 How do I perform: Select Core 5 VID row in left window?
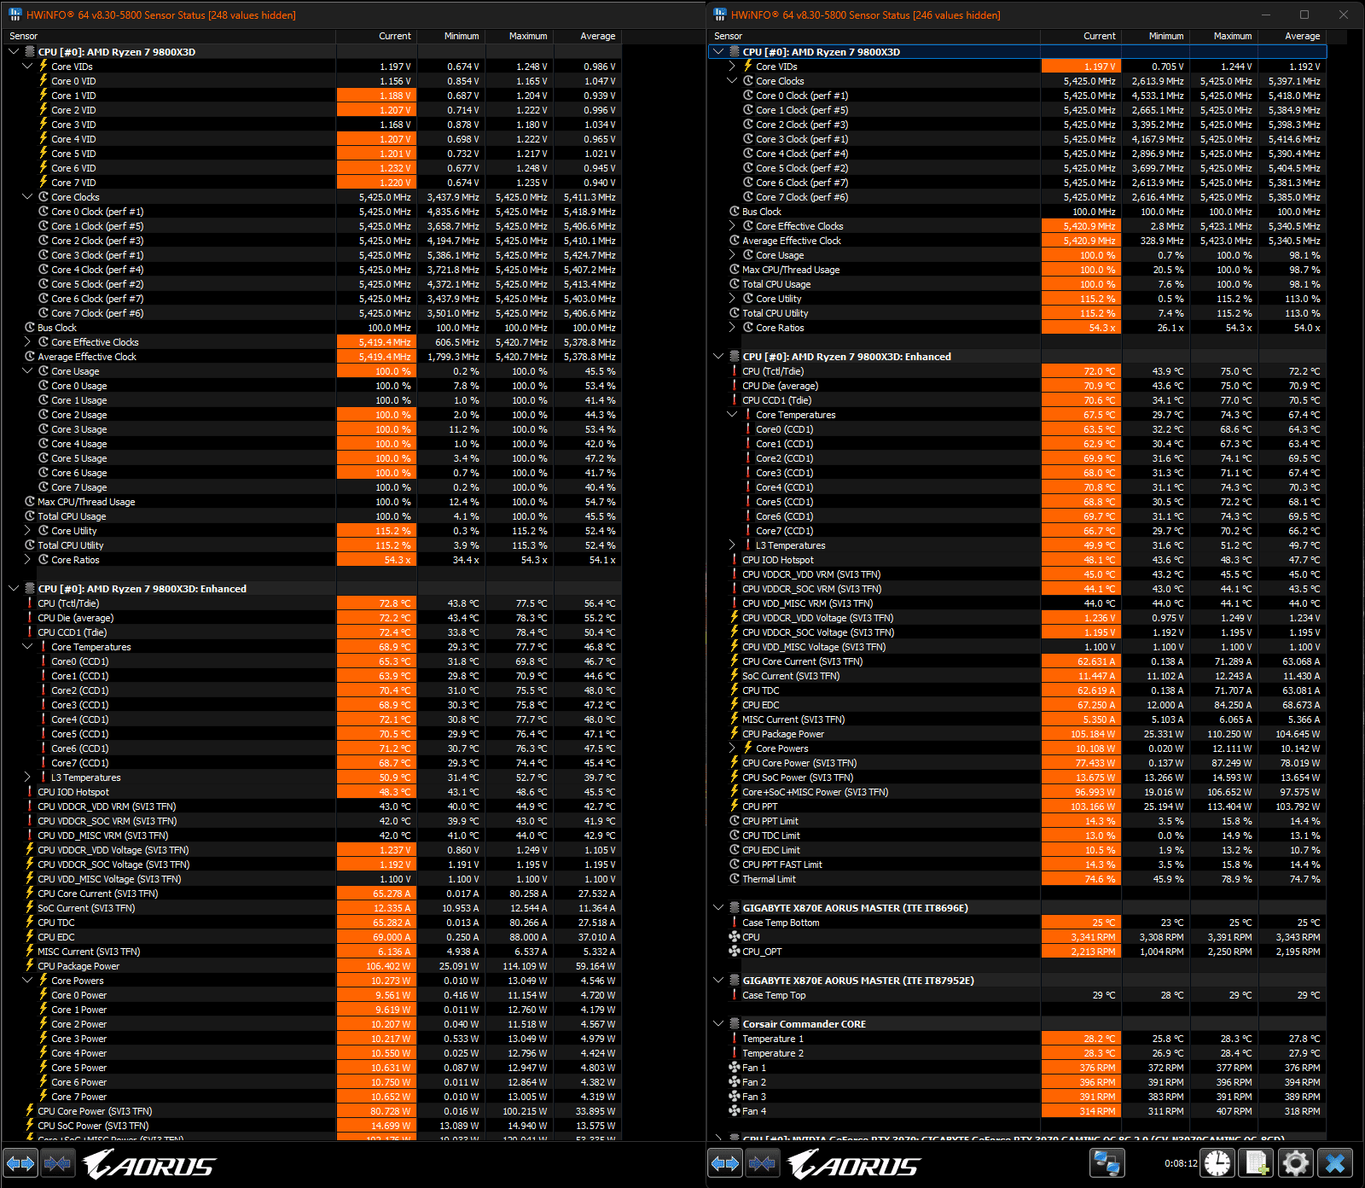(x=313, y=154)
